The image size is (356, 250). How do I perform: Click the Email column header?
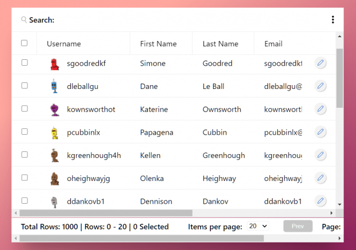pyautogui.click(x=273, y=44)
